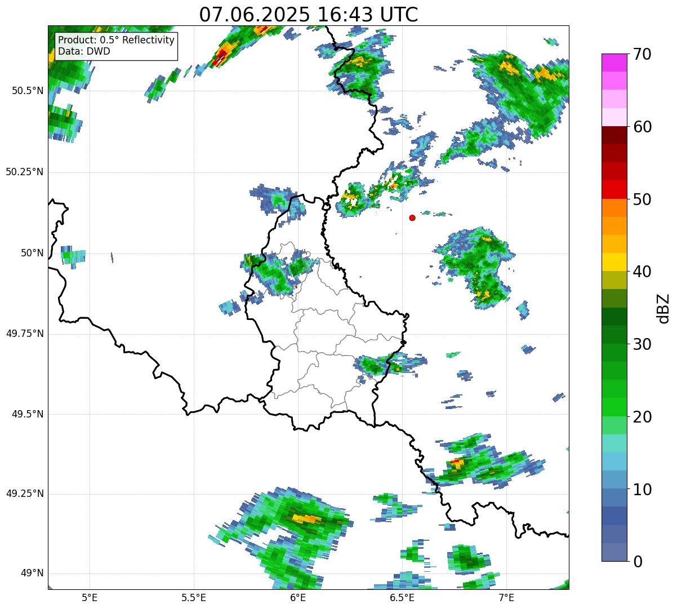Click the title '07.06.2025 16:43 UTC'

309,14
